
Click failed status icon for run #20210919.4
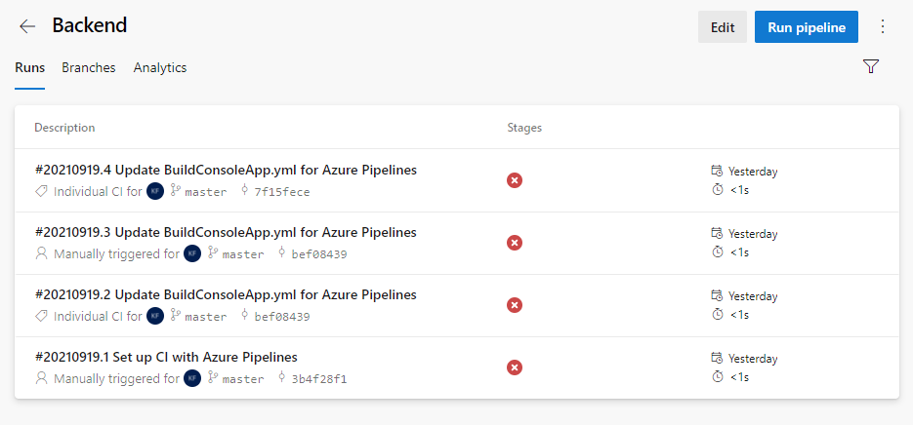[515, 180]
